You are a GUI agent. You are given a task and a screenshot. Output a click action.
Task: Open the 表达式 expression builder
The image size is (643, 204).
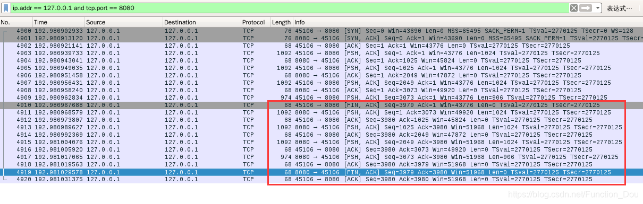click(x=620, y=8)
